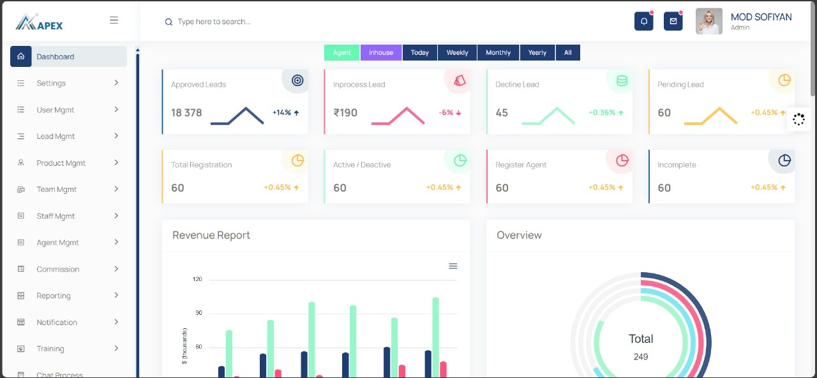This screenshot has height=378, width=817.
Task: Switch to the Yearly time range tab
Action: (537, 53)
